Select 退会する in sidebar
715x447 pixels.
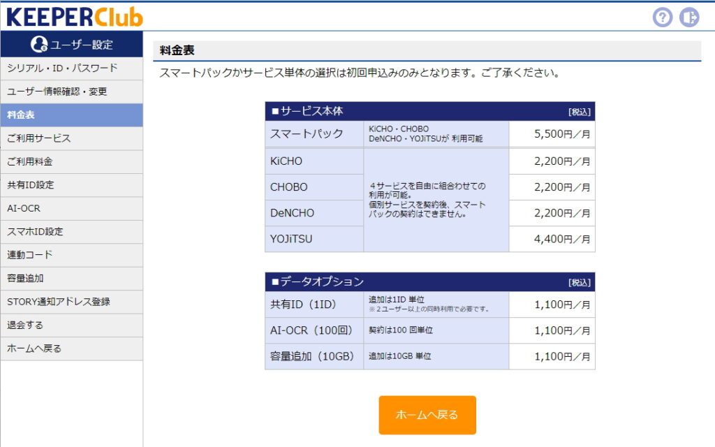click(x=72, y=325)
